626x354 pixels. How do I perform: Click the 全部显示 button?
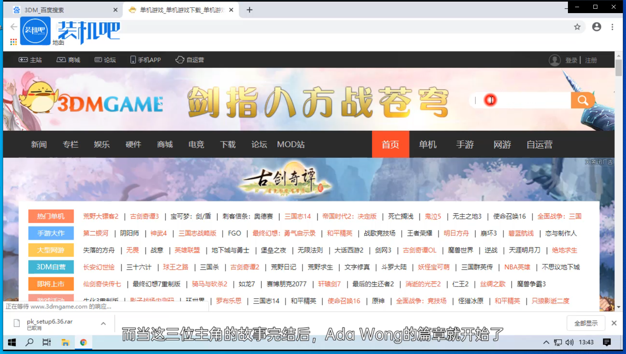[x=585, y=323]
